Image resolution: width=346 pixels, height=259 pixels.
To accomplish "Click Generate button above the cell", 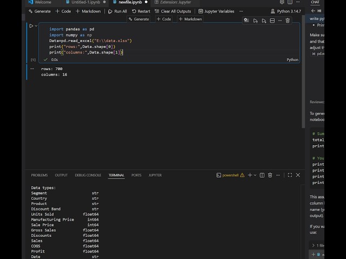I will [139, 19].
